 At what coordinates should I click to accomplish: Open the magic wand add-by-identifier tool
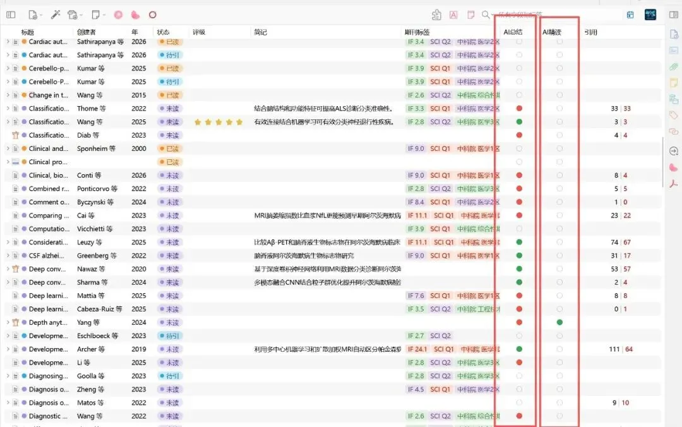(55, 15)
